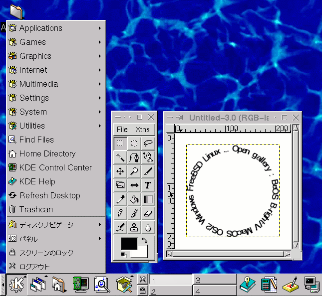Open the パネル submenu entry
The image size is (322, 296).
click(x=56, y=239)
